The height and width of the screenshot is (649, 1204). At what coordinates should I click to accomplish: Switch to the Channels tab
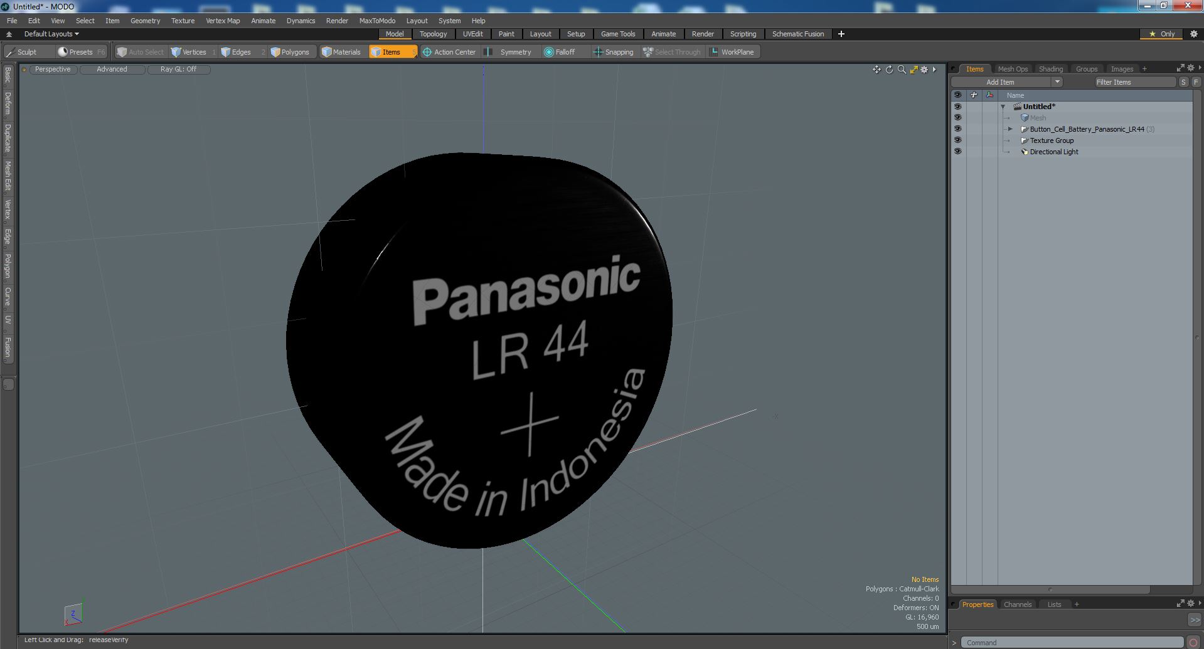1017,604
